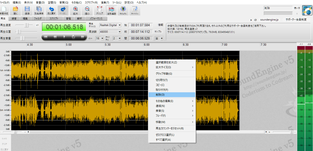Switch to the 解析 tab
The image size is (313, 151).
pyautogui.click(x=79, y=19)
